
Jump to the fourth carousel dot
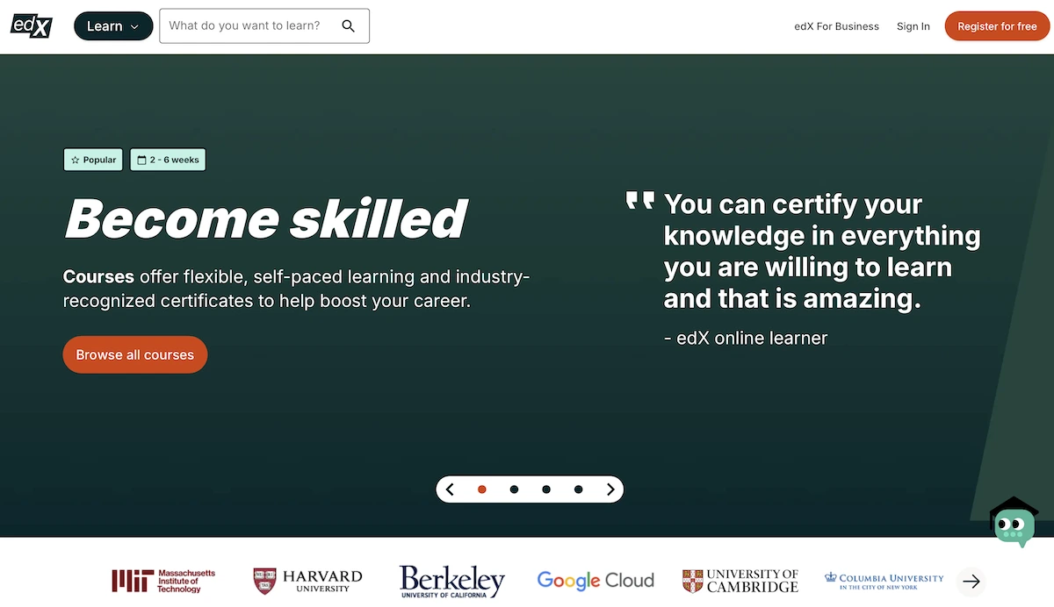(x=578, y=489)
